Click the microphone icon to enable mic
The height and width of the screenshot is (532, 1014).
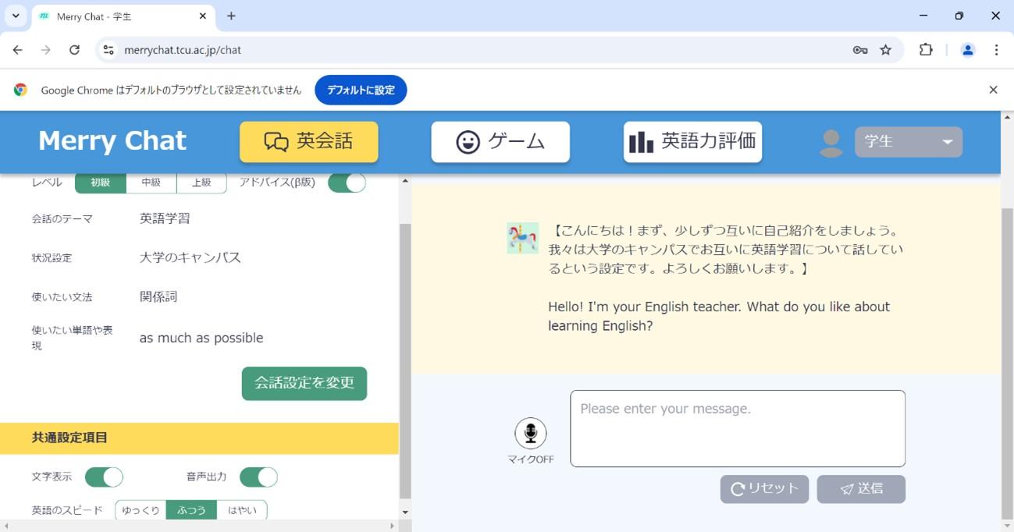click(x=531, y=433)
